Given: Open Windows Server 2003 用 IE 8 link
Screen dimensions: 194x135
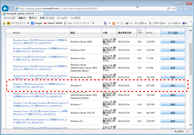Looking at the screenshot, I should tap(40, 68).
